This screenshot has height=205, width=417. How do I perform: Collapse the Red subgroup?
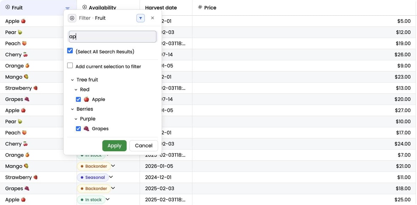(x=76, y=90)
